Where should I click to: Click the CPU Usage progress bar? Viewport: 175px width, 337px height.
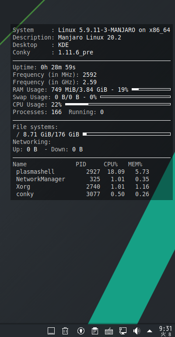(x=118, y=104)
